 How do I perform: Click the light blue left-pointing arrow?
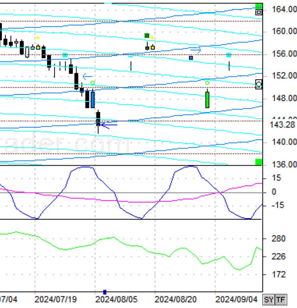88,76
